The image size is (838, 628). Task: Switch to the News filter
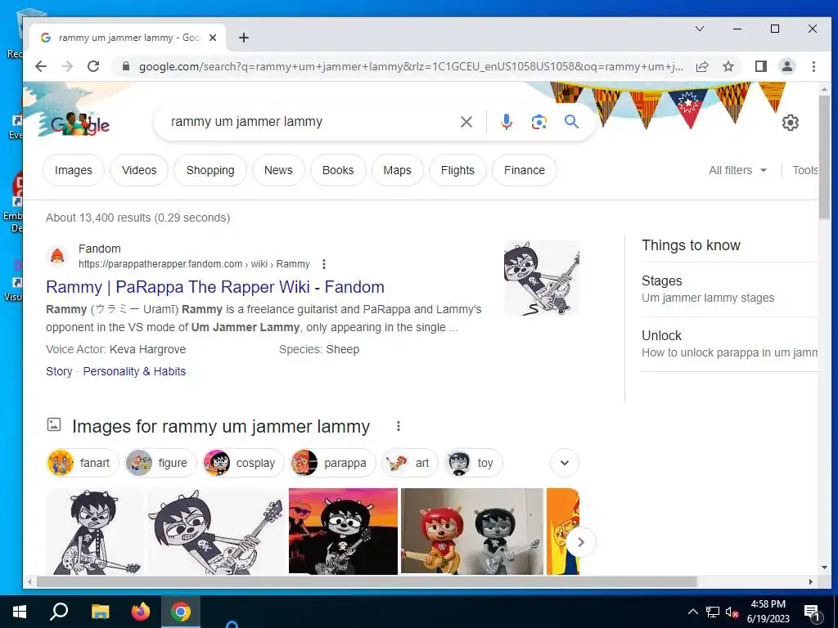pyautogui.click(x=278, y=170)
